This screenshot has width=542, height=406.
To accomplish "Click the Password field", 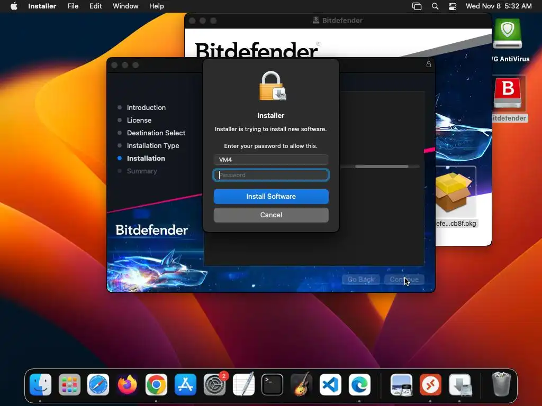I will click(271, 175).
